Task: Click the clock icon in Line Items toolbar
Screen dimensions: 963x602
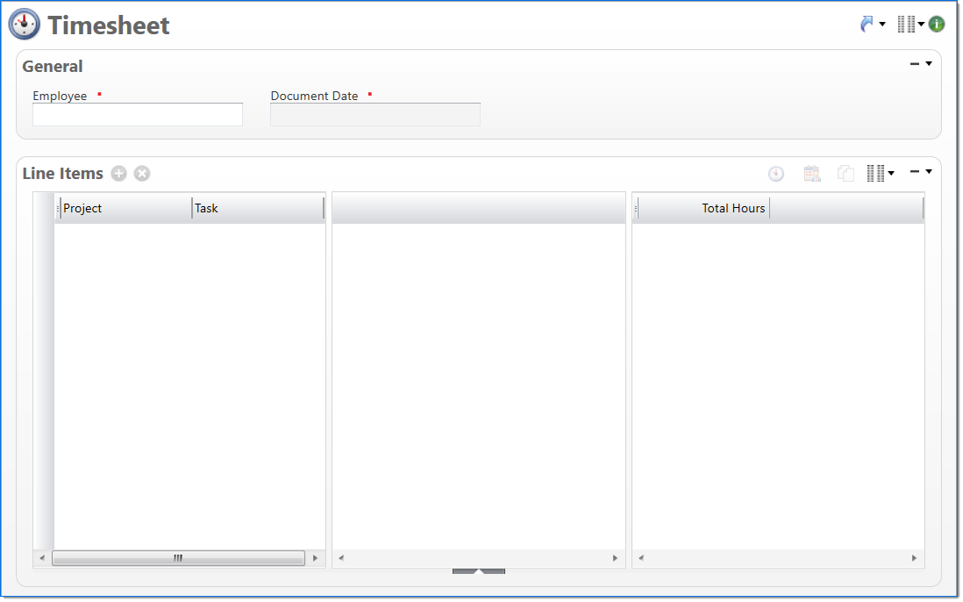Action: pyautogui.click(x=776, y=174)
